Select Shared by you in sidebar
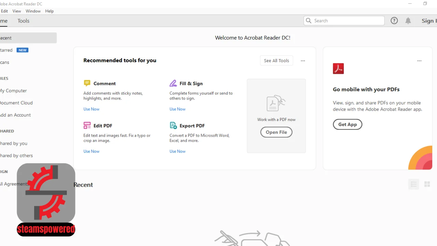Screen dimensions: 437x246 [x=14, y=143]
